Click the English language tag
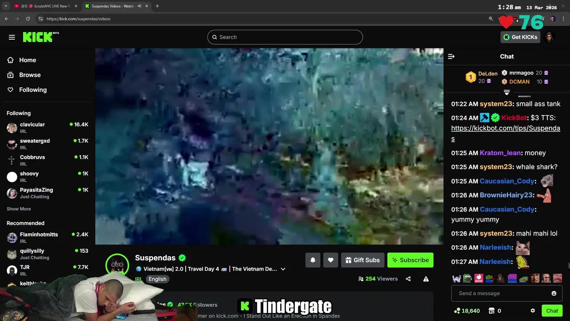Viewport: 570px width, 321px height. pos(158,279)
